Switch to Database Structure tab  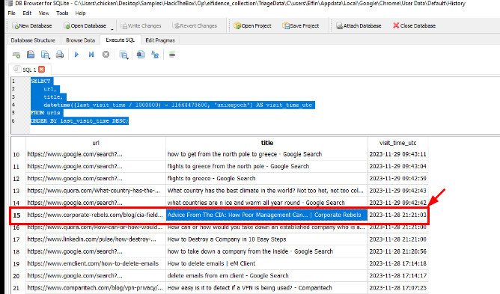[x=33, y=40]
